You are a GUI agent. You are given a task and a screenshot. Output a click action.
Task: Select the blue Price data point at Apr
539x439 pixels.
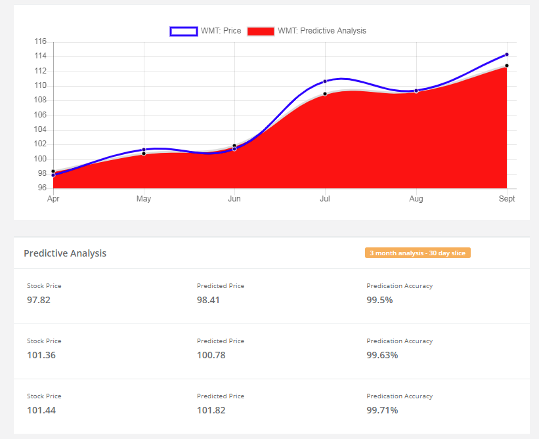[x=53, y=175]
